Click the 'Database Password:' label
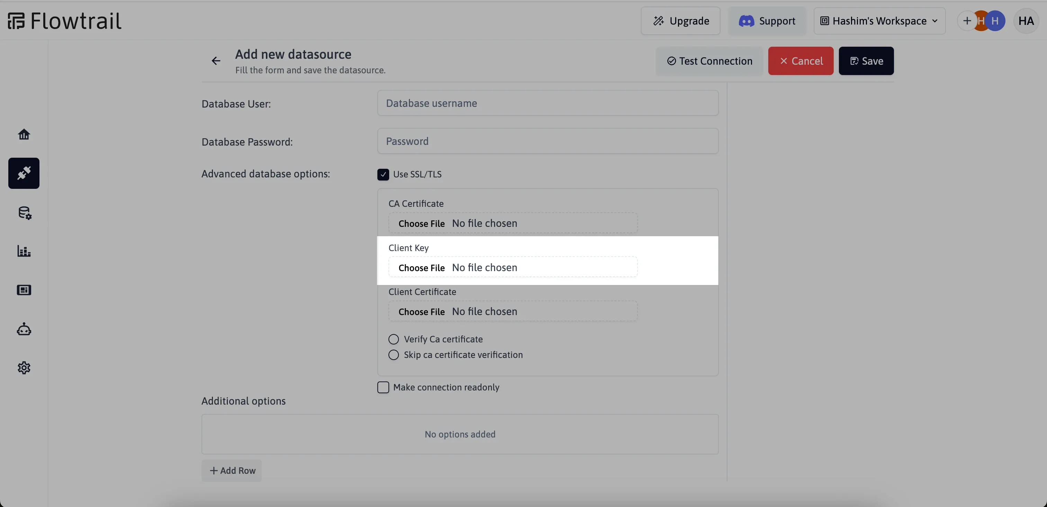The image size is (1047, 507). point(247,142)
